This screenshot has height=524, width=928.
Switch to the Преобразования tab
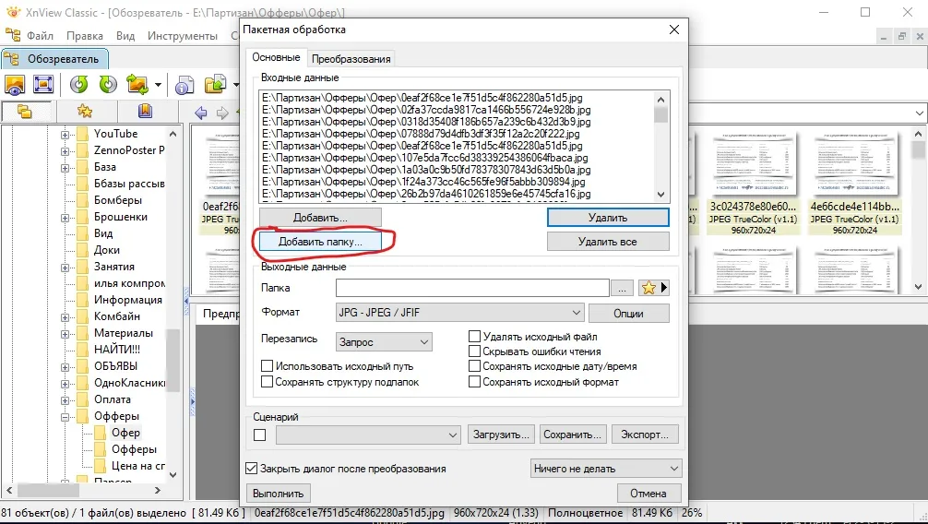[351, 59]
